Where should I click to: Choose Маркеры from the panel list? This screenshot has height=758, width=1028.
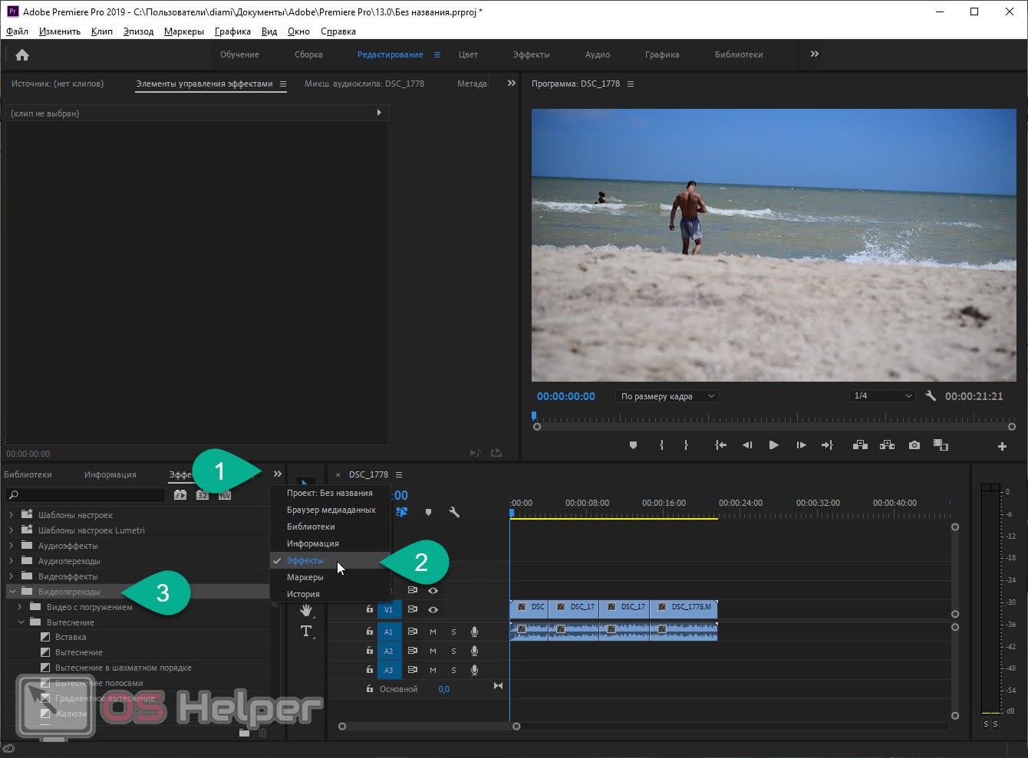(305, 577)
